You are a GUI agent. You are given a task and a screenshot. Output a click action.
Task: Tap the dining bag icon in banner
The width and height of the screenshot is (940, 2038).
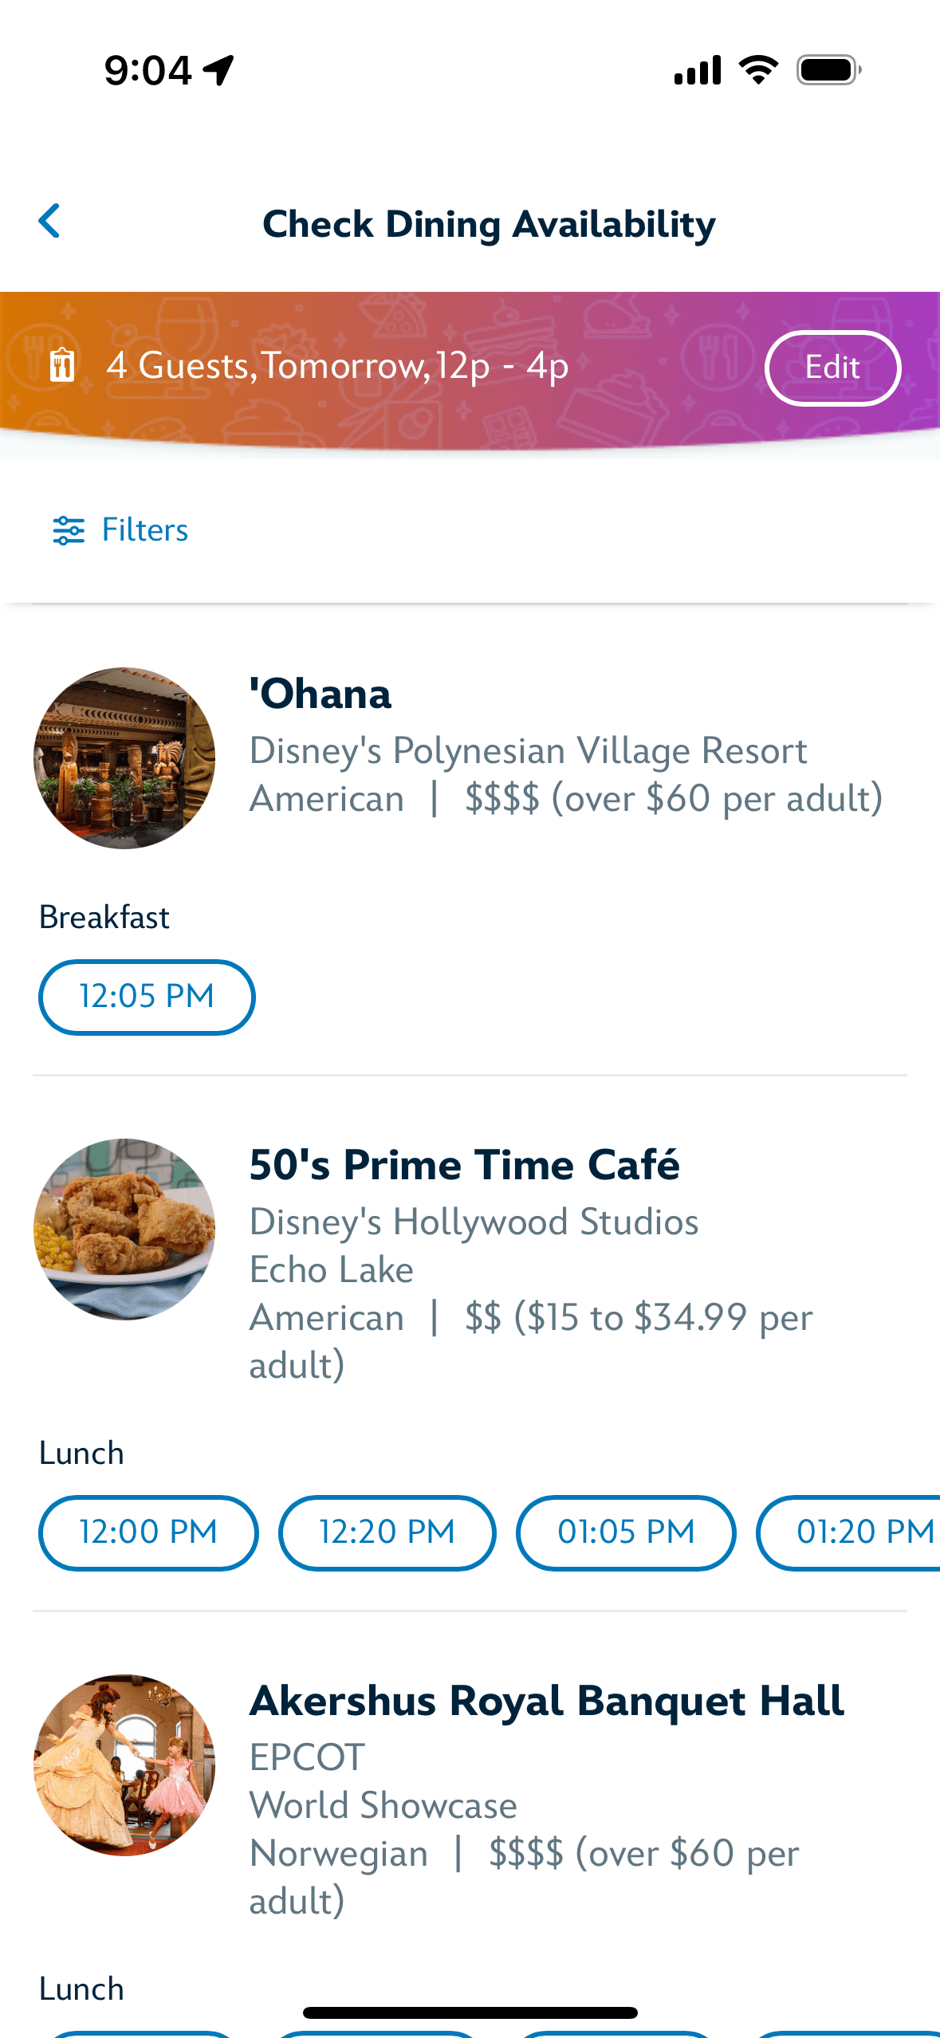point(62,366)
